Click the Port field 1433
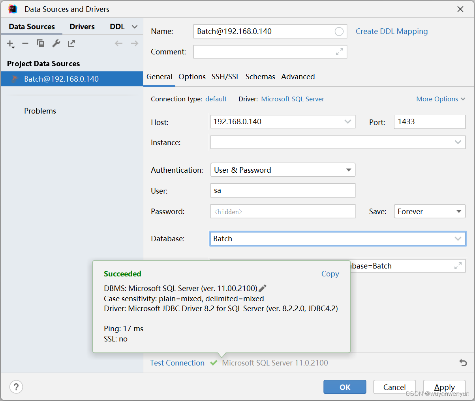 pyautogui.click(x=430, y=122)
